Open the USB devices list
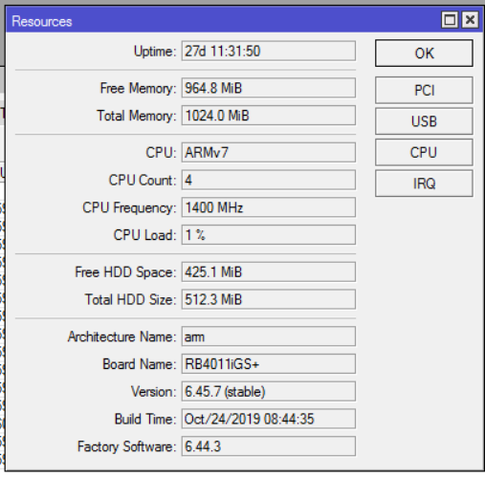This screenshot has width=485, height=477. pyautogui.click(x=424, y=121)
